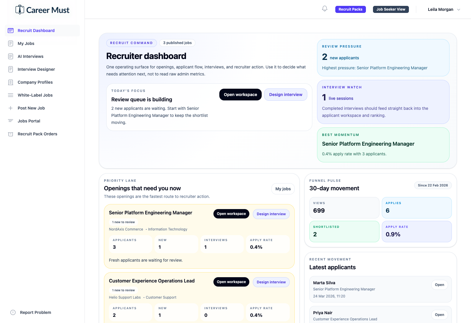
Task: Click the Recruit Pack Orders icon
Action: 11,134
